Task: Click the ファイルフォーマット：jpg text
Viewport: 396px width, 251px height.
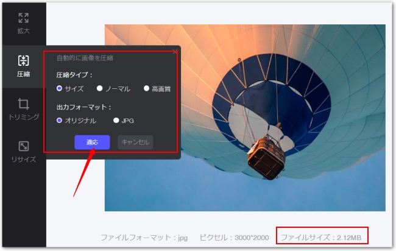Action: 144,238
